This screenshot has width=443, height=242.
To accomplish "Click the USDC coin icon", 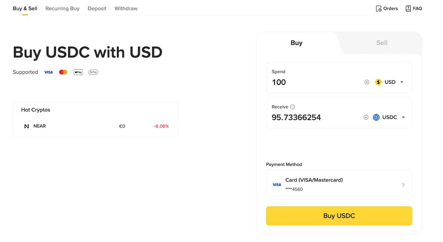I will click(x=376, y=117).
